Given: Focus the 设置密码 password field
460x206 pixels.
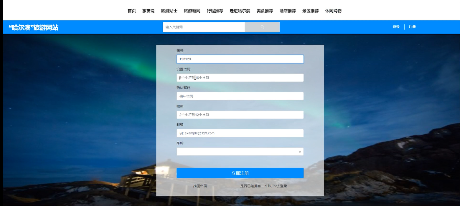Looking at the screenshot, I should [x=240, y=78].
